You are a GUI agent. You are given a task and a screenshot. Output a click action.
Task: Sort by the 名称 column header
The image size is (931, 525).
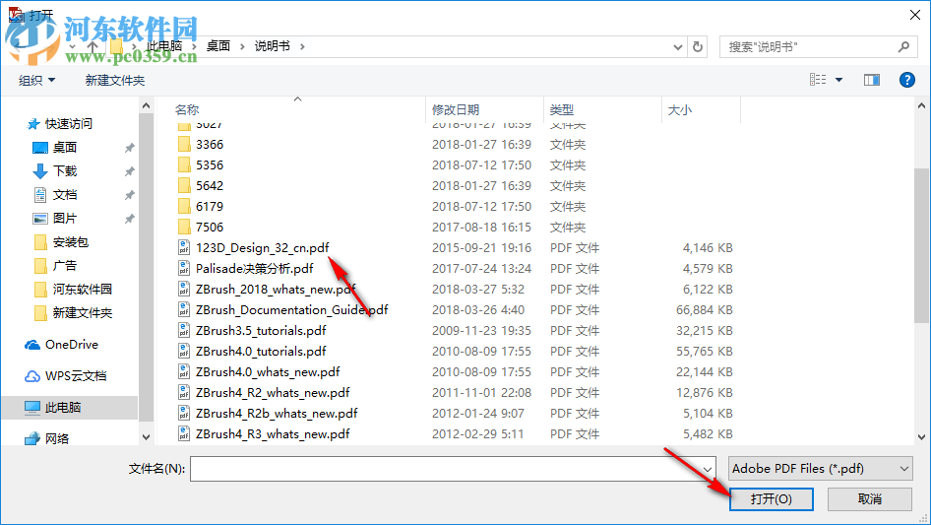(187, 110)
